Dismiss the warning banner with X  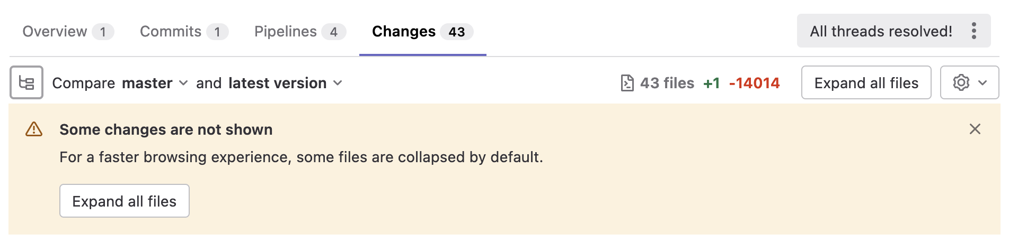point(975,129)
